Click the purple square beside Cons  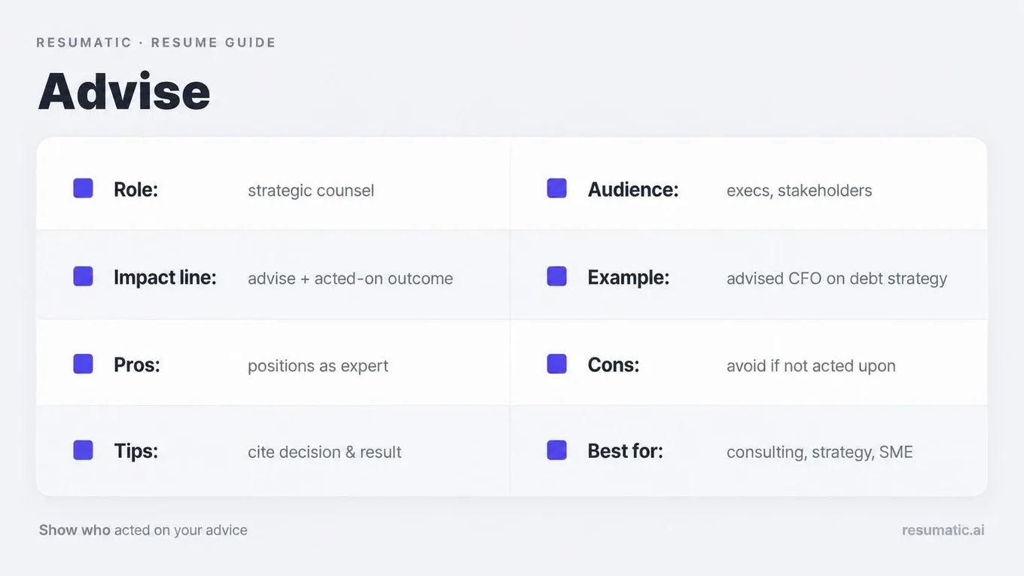(x=556, y=364)
